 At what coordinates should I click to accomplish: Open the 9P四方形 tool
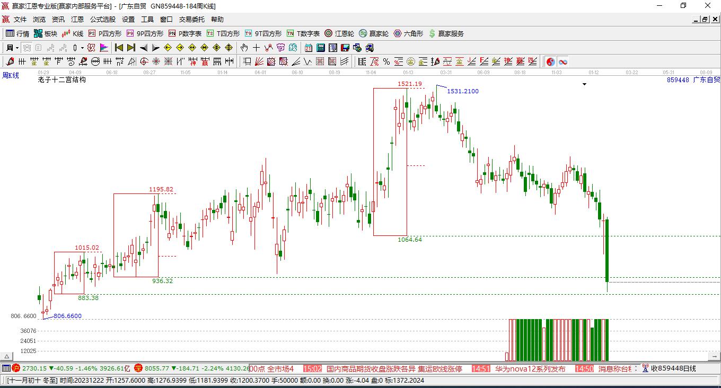click(x=145, y=33)
